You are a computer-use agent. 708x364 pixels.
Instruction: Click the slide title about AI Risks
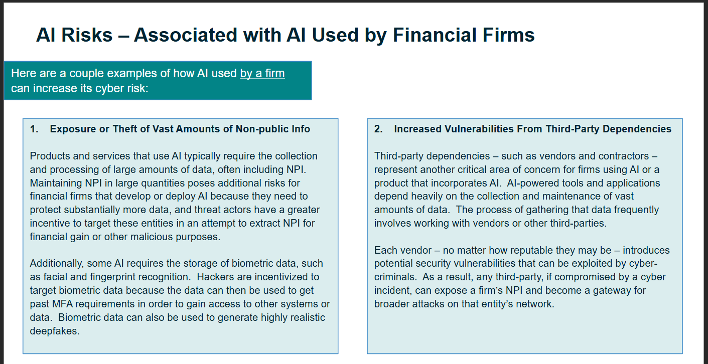[285, 35]
